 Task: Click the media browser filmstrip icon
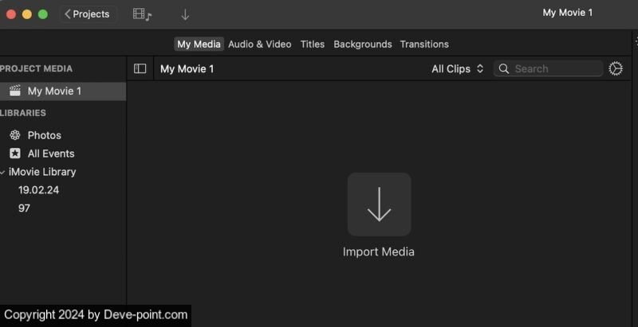pos(142,14)
